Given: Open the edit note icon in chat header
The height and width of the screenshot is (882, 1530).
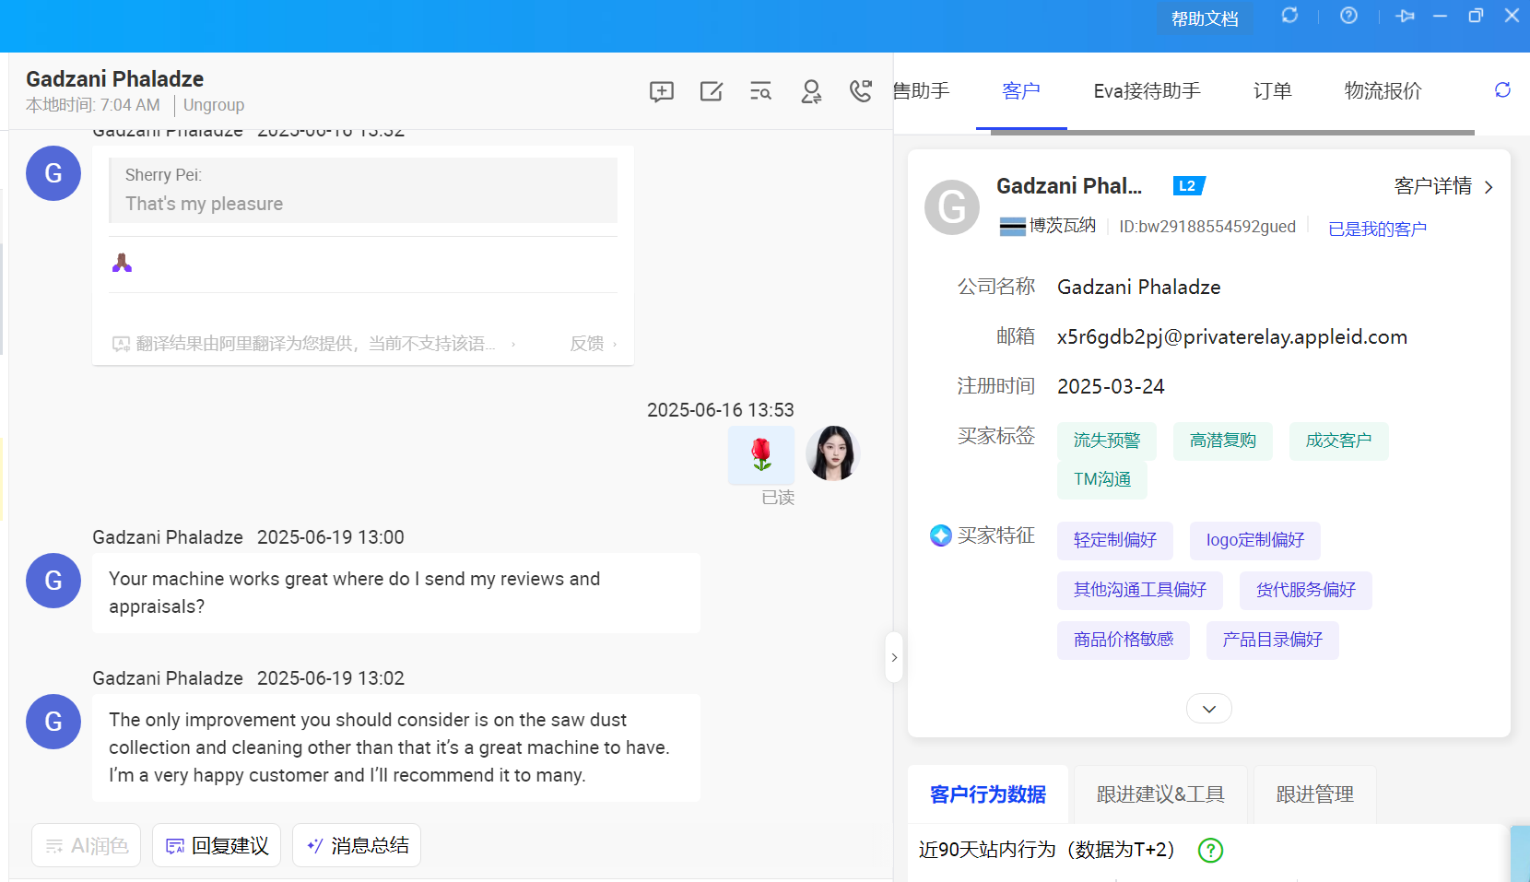Looking at the screenshot, I should click(x=711, y=91).
